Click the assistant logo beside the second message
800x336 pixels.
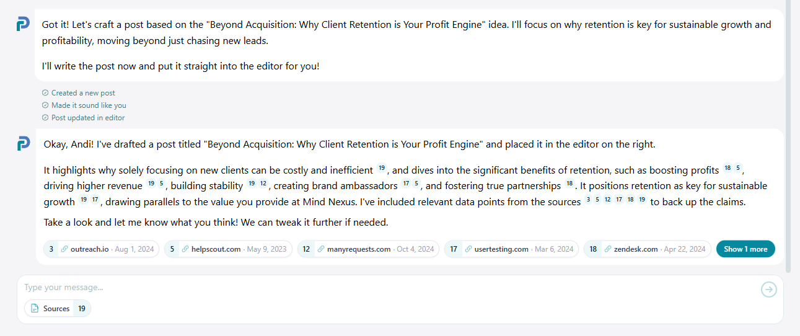[23, 144]
